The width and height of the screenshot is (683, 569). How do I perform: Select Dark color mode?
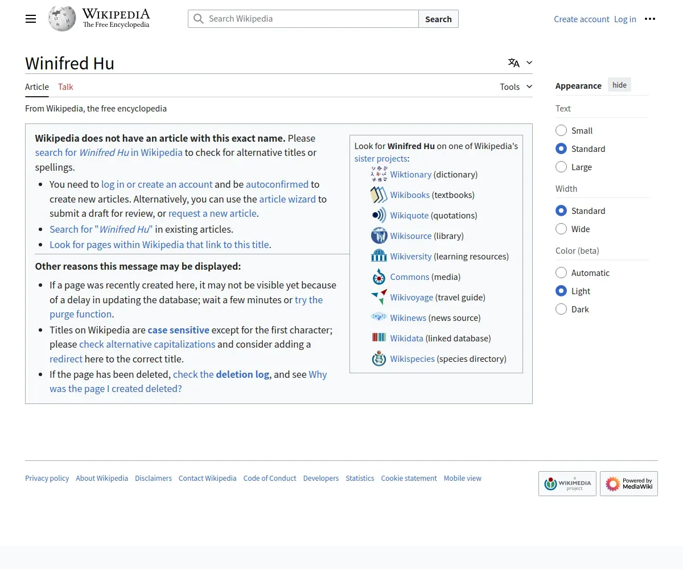point(561,309)
